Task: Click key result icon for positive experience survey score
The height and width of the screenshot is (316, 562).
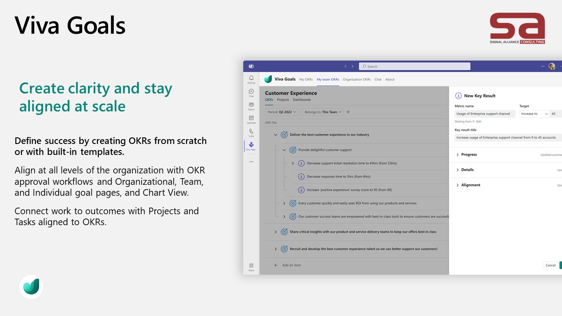Action: [301, 190]
